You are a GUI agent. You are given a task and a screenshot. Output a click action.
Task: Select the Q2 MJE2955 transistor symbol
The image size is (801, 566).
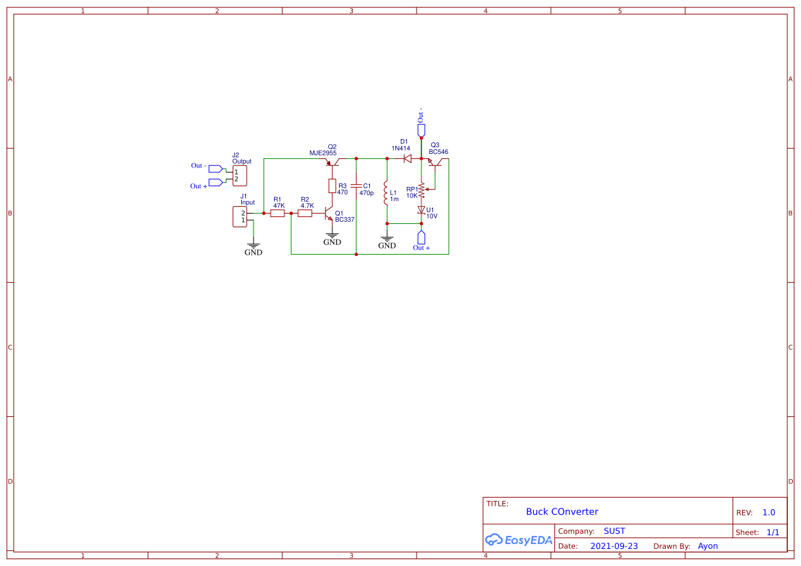pyautogui.click(x=333, y=164)
